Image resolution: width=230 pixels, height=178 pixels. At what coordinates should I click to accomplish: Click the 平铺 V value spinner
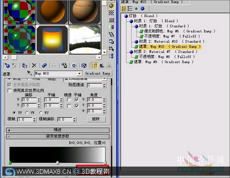[x=61, y=106]
